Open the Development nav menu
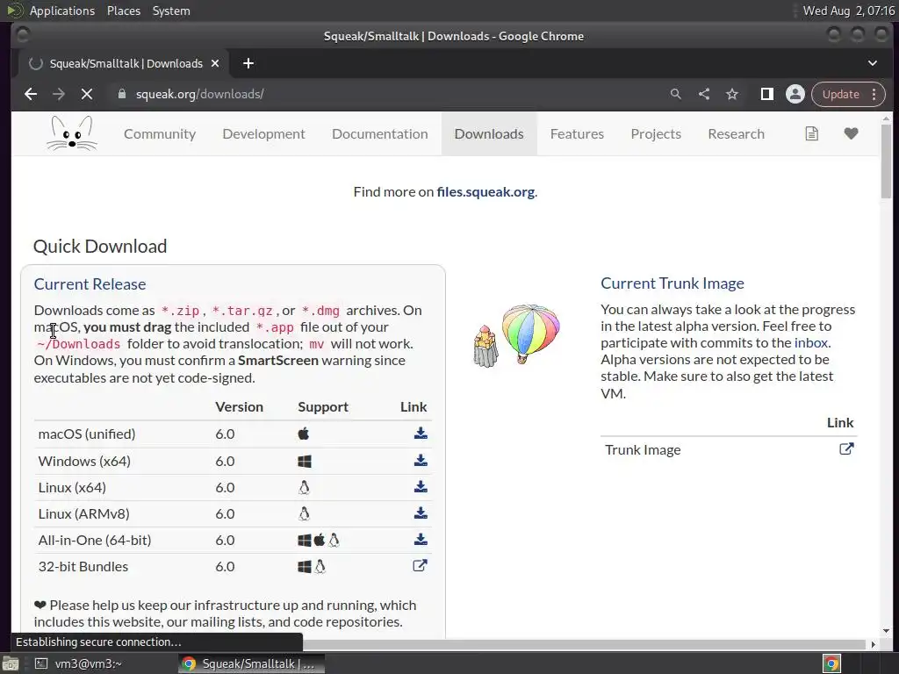Viewport: 899px width, 674px height. (263, 133)
